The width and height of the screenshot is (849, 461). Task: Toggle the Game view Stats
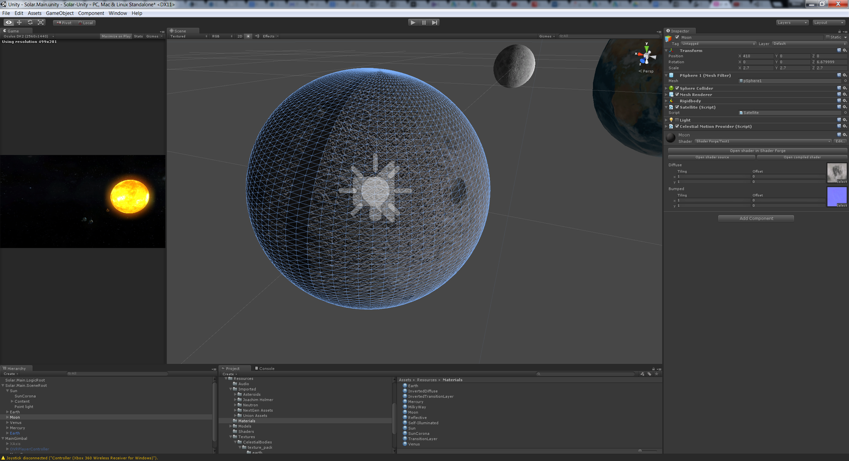(138, 36)
